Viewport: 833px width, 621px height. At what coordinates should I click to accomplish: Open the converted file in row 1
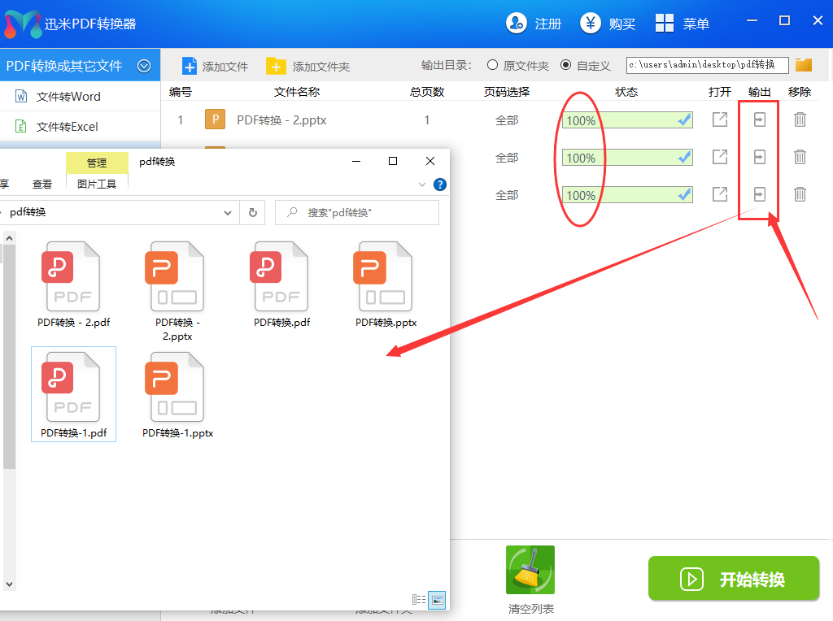click(x=720, y=120)
